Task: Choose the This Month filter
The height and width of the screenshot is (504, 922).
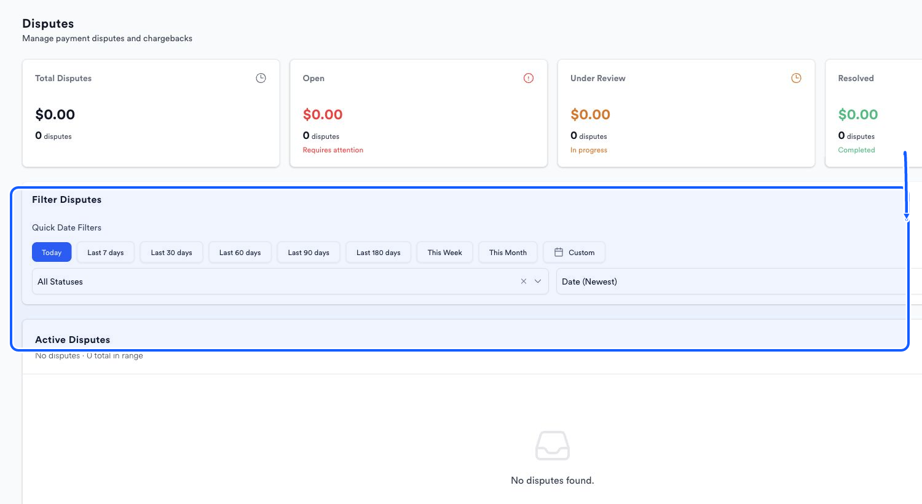Action: click(x=508, y=253)
